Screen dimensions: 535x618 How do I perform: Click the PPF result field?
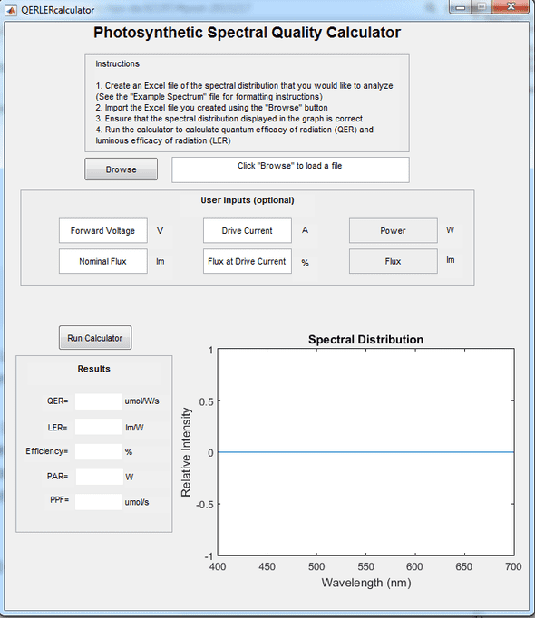99,502
